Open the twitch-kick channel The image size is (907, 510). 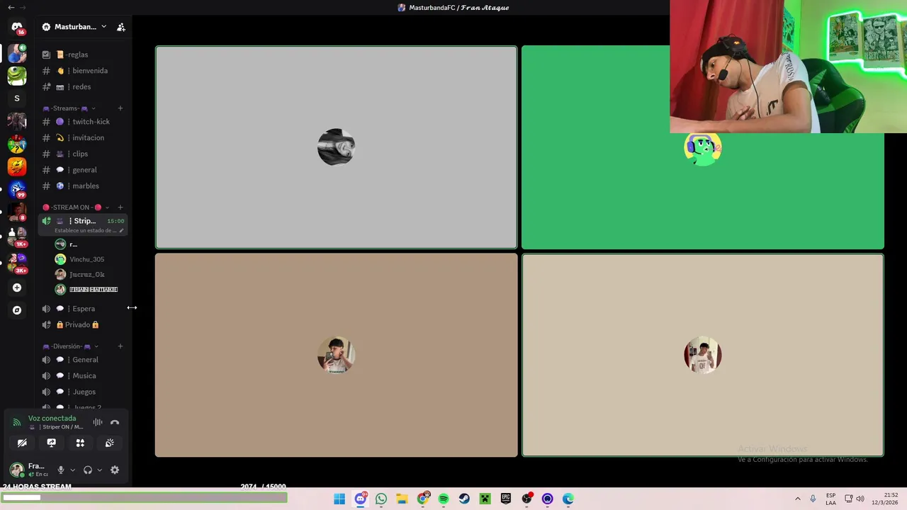click(x=83, y=122)
